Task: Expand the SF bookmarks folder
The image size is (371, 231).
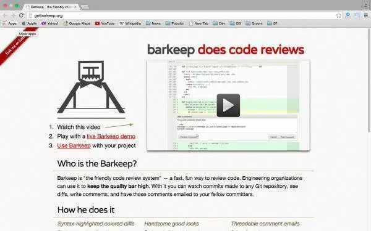Action: click(272, 23)
